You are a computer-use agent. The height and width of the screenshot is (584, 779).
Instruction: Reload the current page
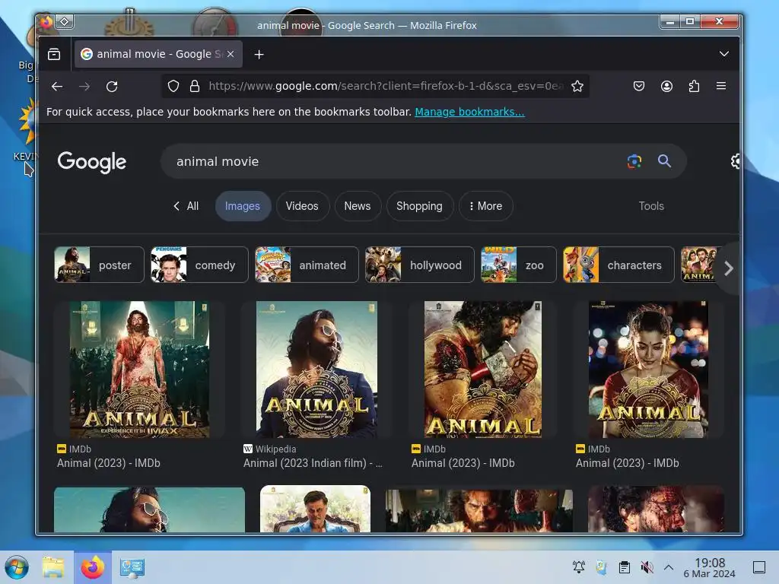(x=112, y=87)
